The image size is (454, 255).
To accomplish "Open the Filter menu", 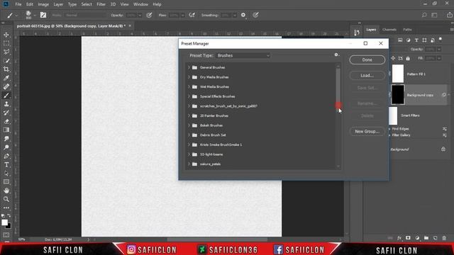I will [101, 4].
